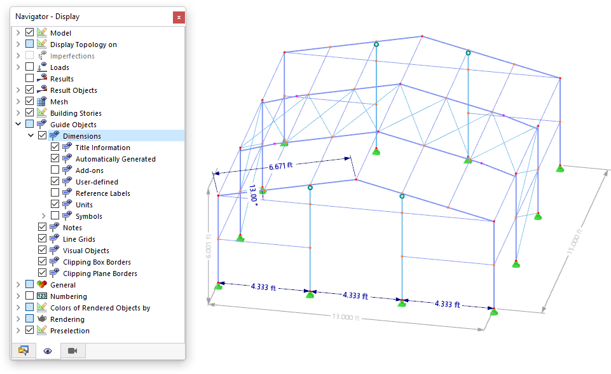This screenshot has height=374, width=611.
Task: Expand the Model tree node
Action: (x=18, y=32)
